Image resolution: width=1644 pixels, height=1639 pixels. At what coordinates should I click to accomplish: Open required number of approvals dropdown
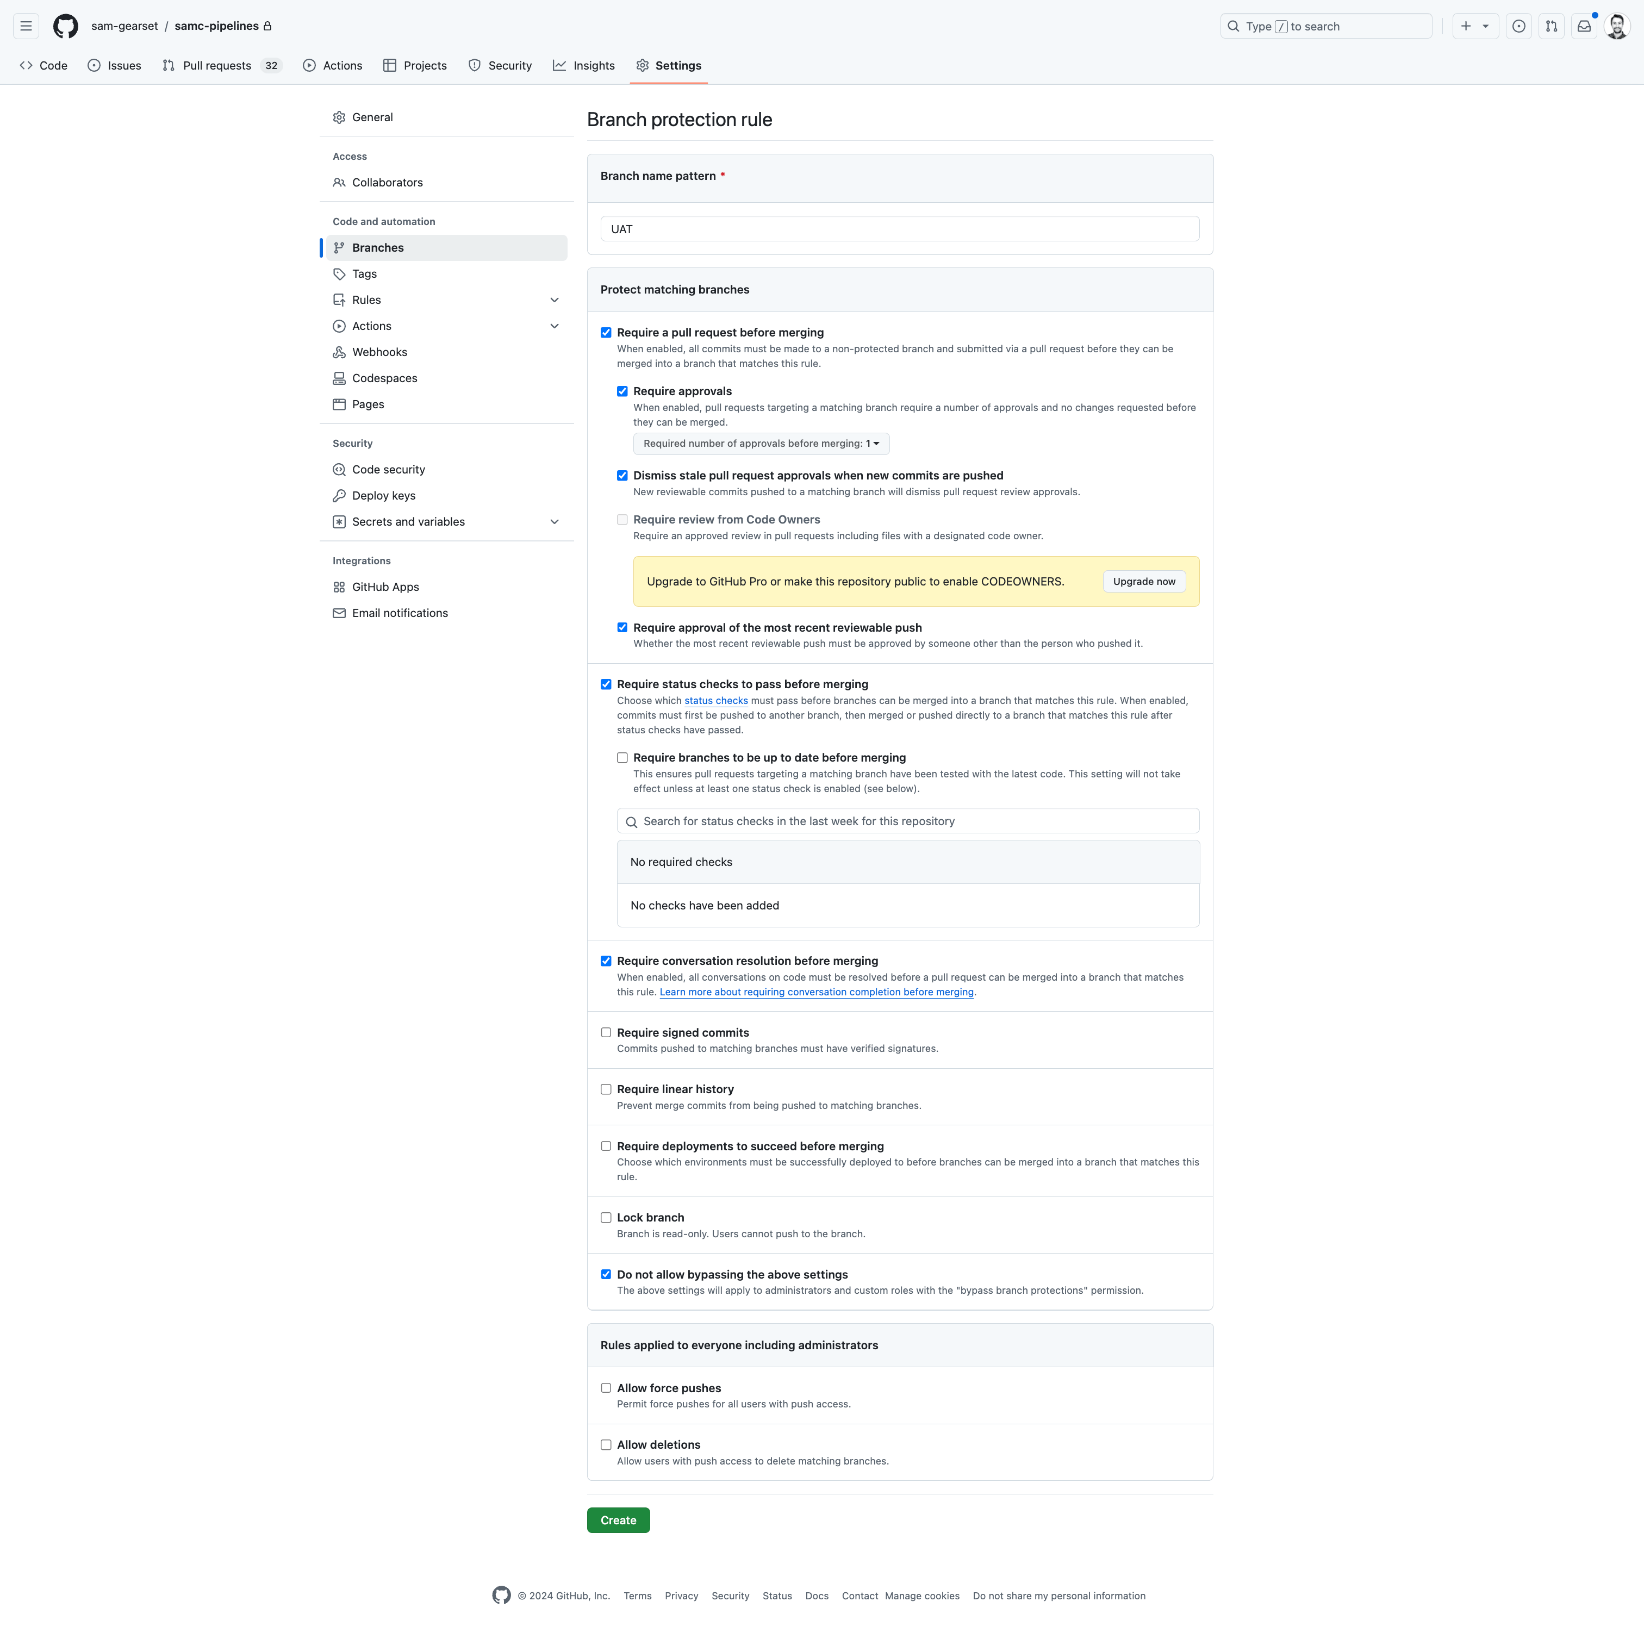pos(761,444)
